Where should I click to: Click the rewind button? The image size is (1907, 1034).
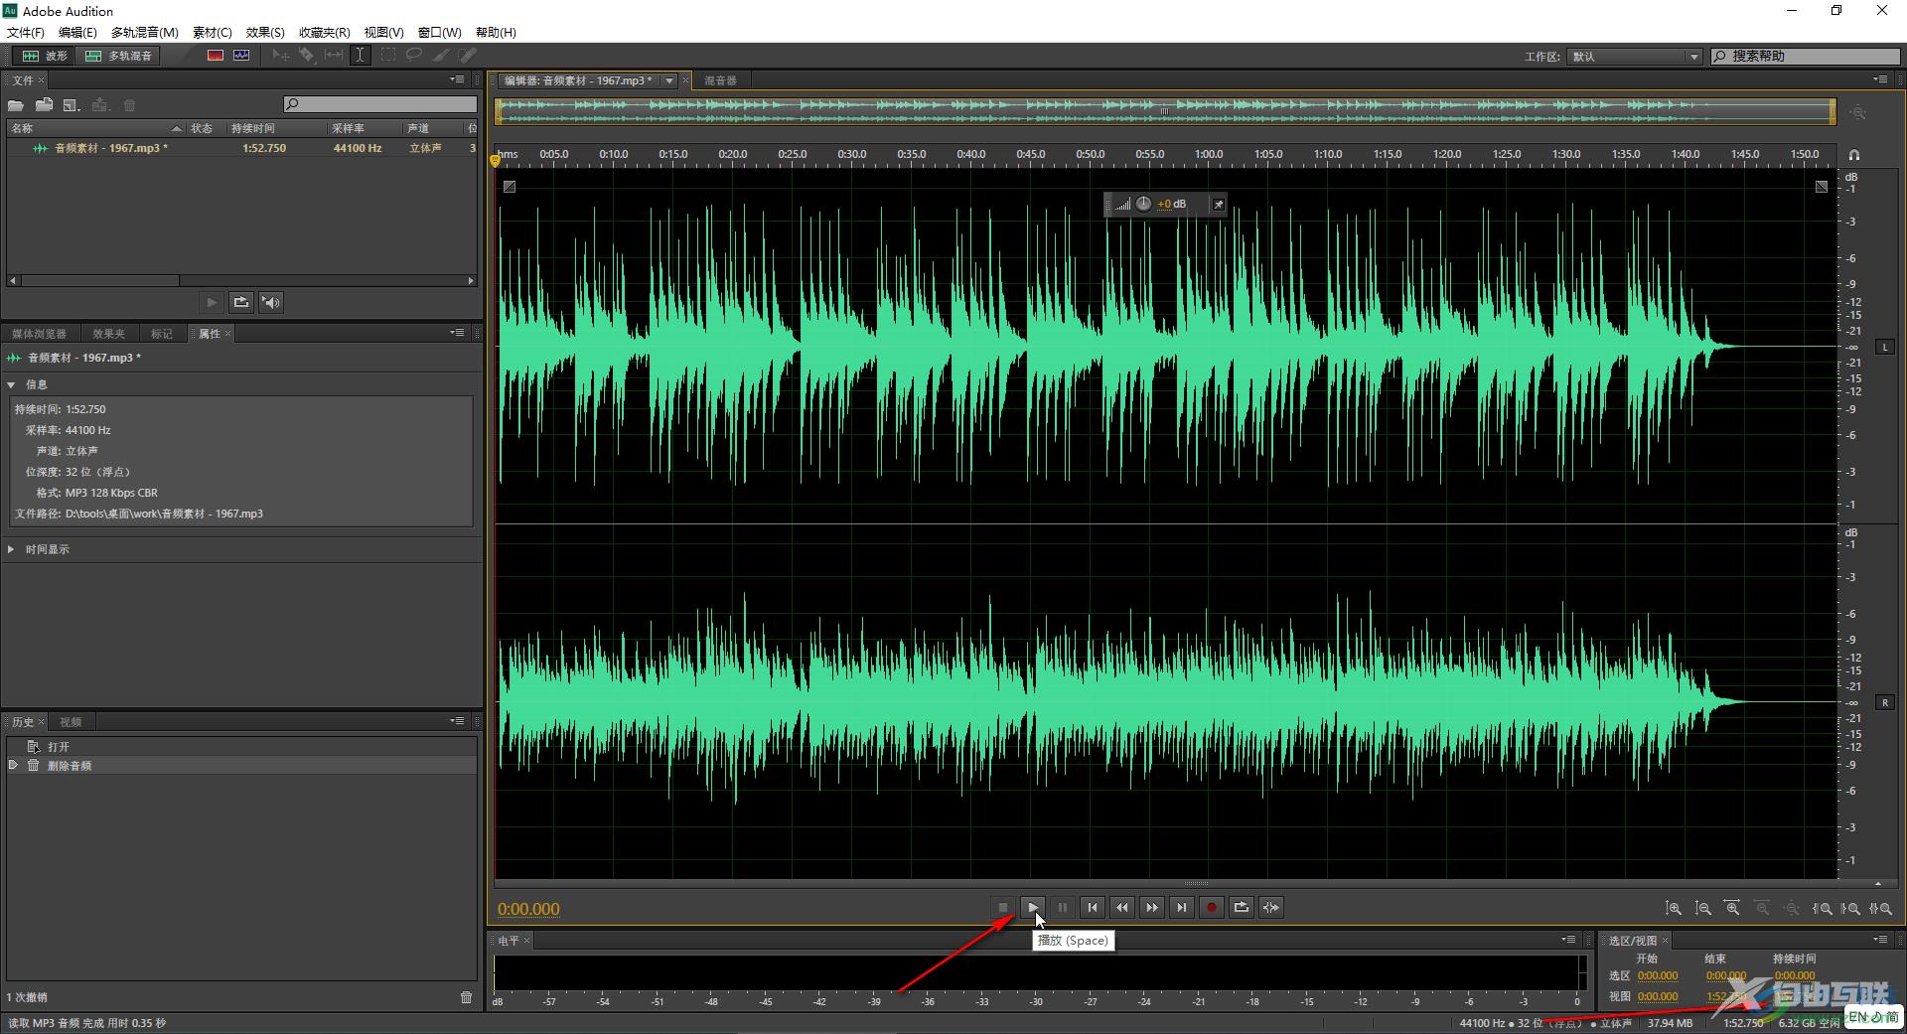click(1122, 908)
